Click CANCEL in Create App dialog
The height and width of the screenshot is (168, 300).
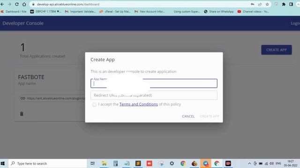click(x=188, y=116)
